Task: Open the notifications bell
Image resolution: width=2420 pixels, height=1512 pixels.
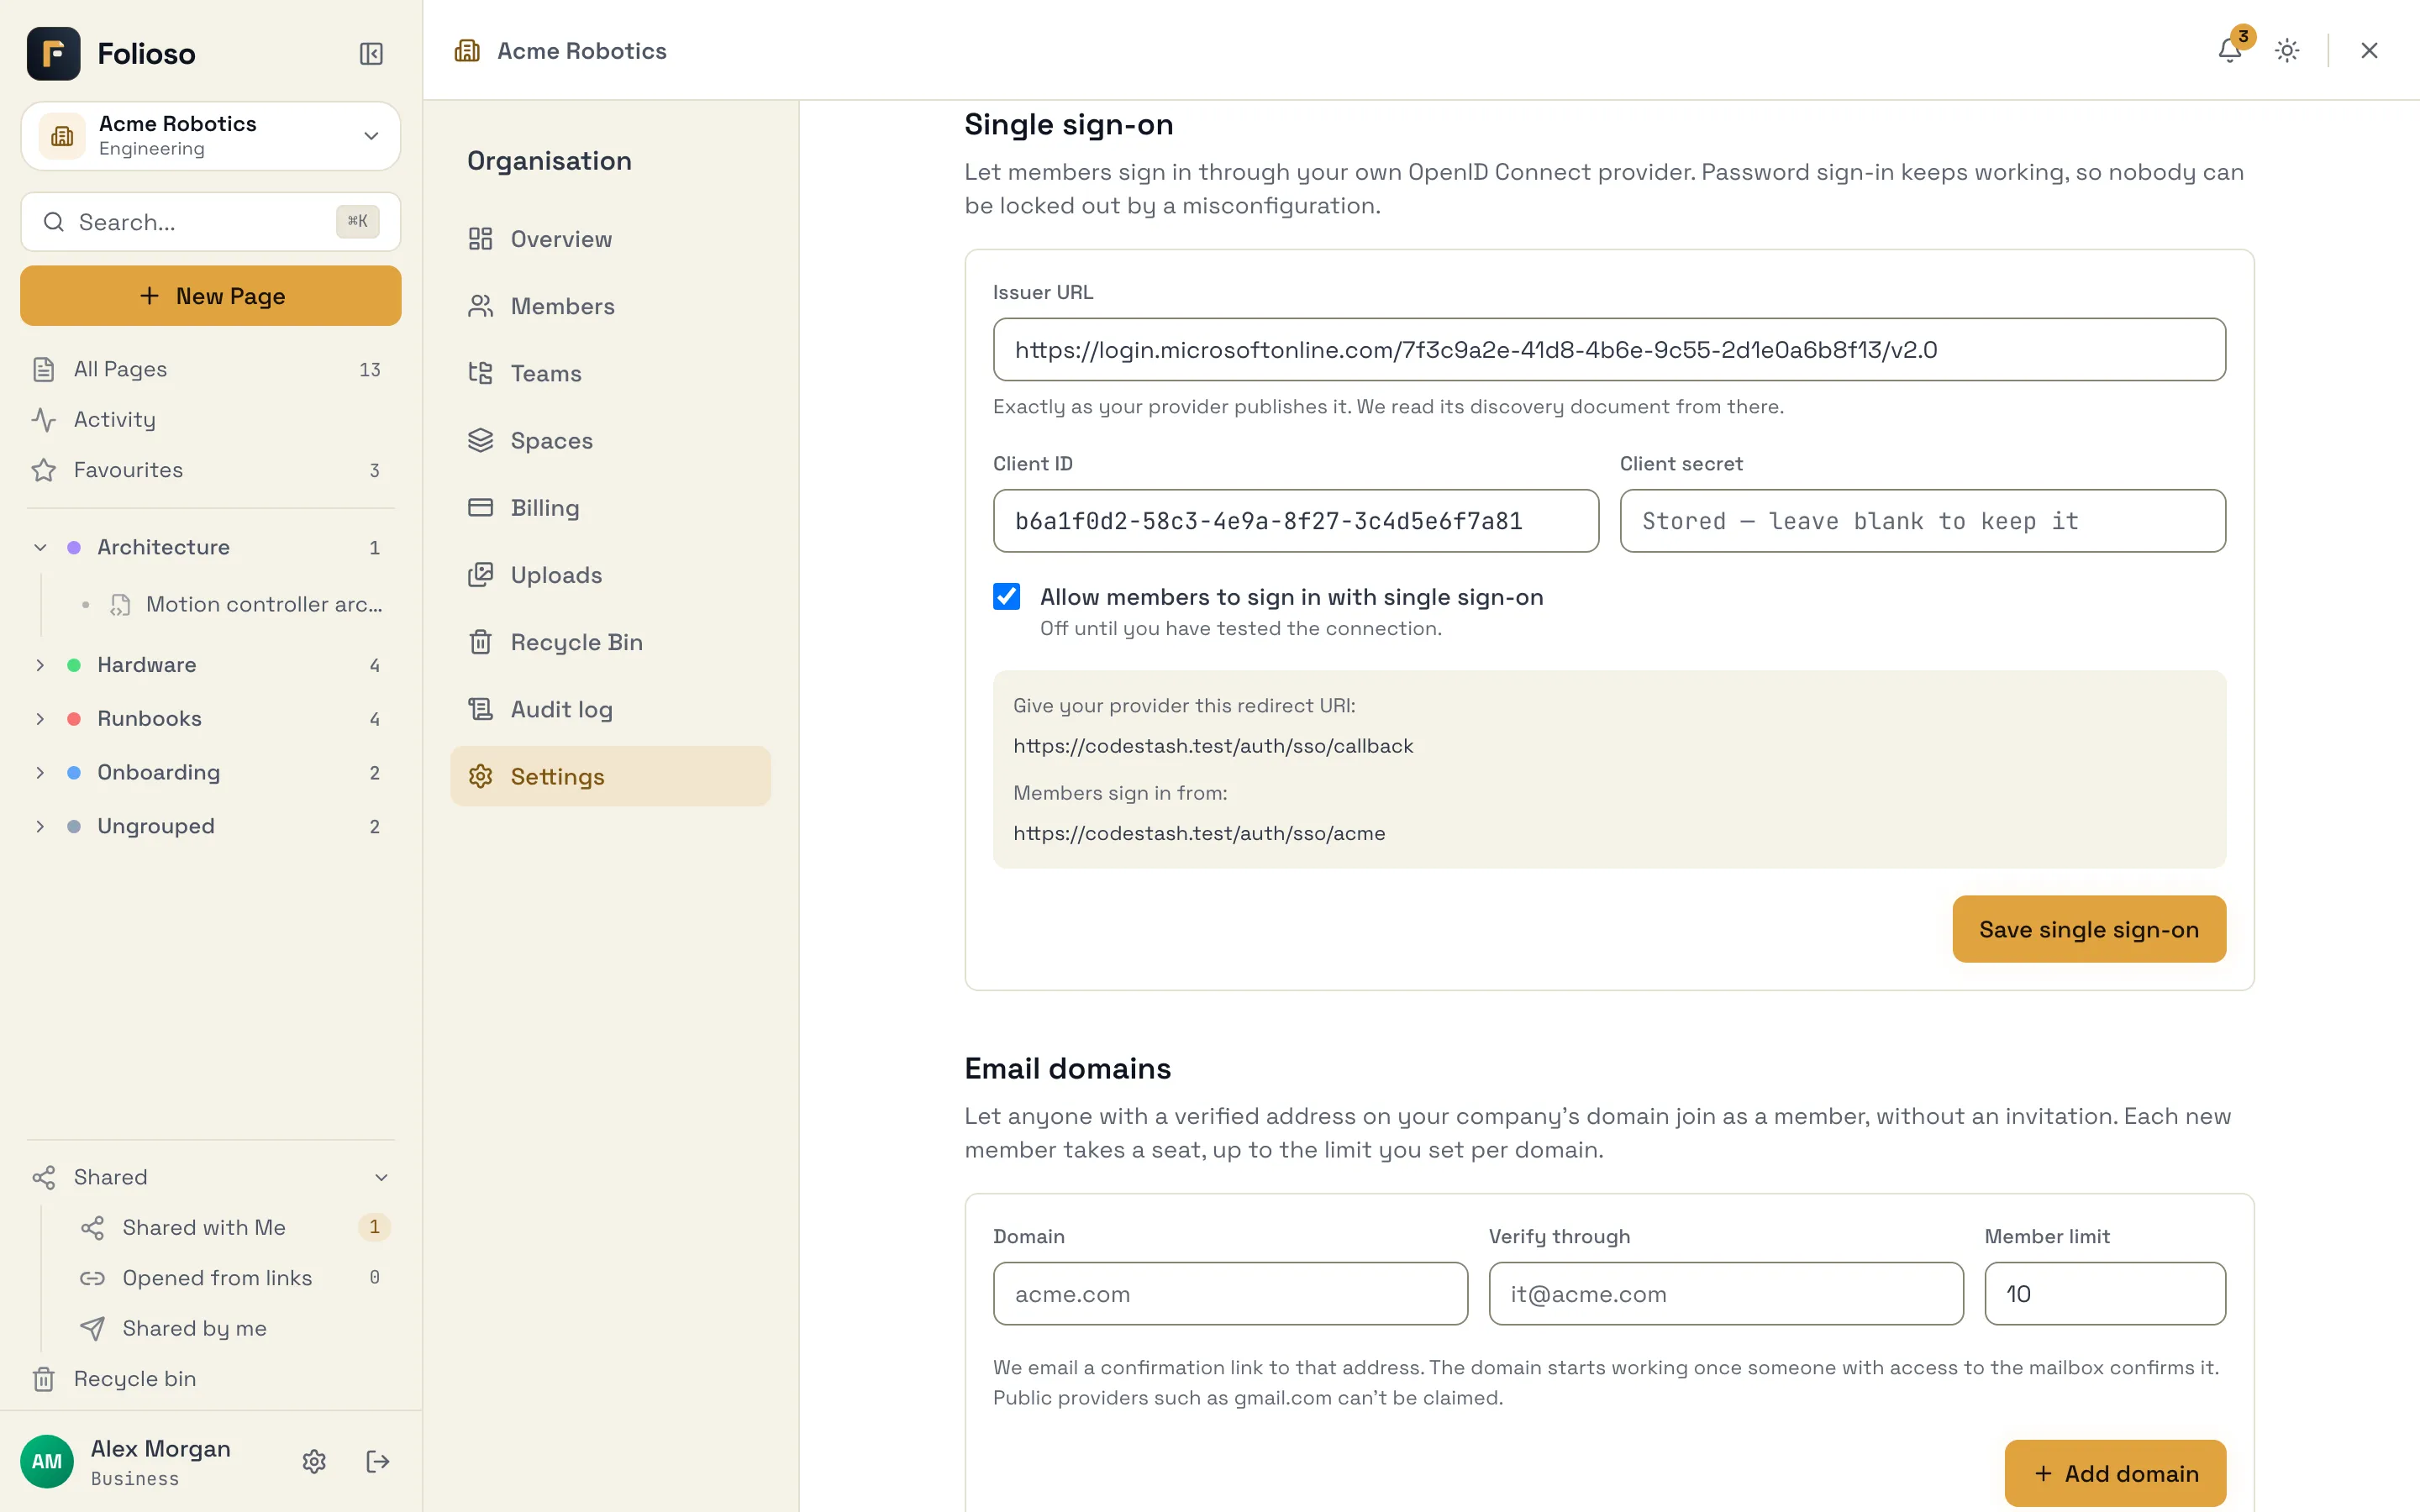Action: [x=2229, y=50]
